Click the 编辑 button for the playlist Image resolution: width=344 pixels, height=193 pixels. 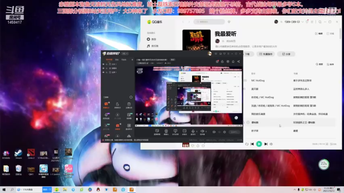coord(319,33)
